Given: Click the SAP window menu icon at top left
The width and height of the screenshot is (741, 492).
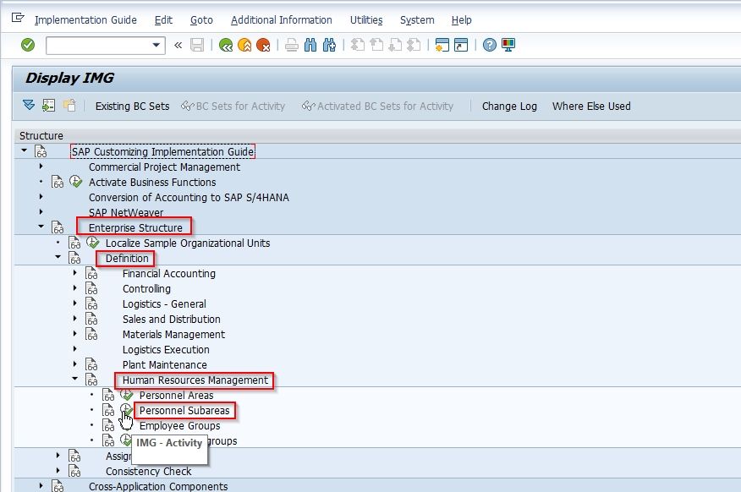Looking at the screenshot, I should (x=18, y=18).
